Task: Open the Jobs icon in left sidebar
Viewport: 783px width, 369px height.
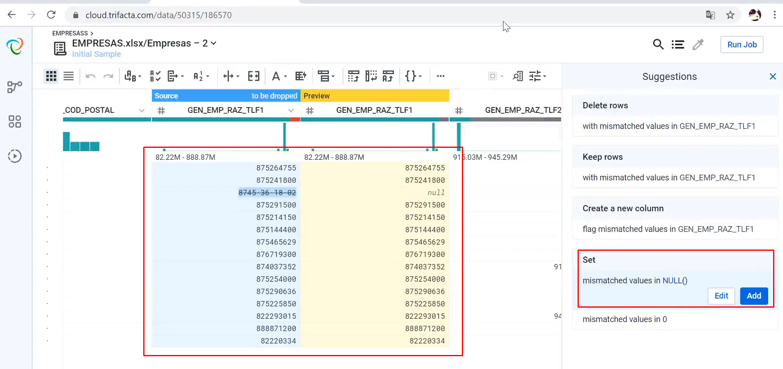Action: pyautogui.click(x=15, y=156)
